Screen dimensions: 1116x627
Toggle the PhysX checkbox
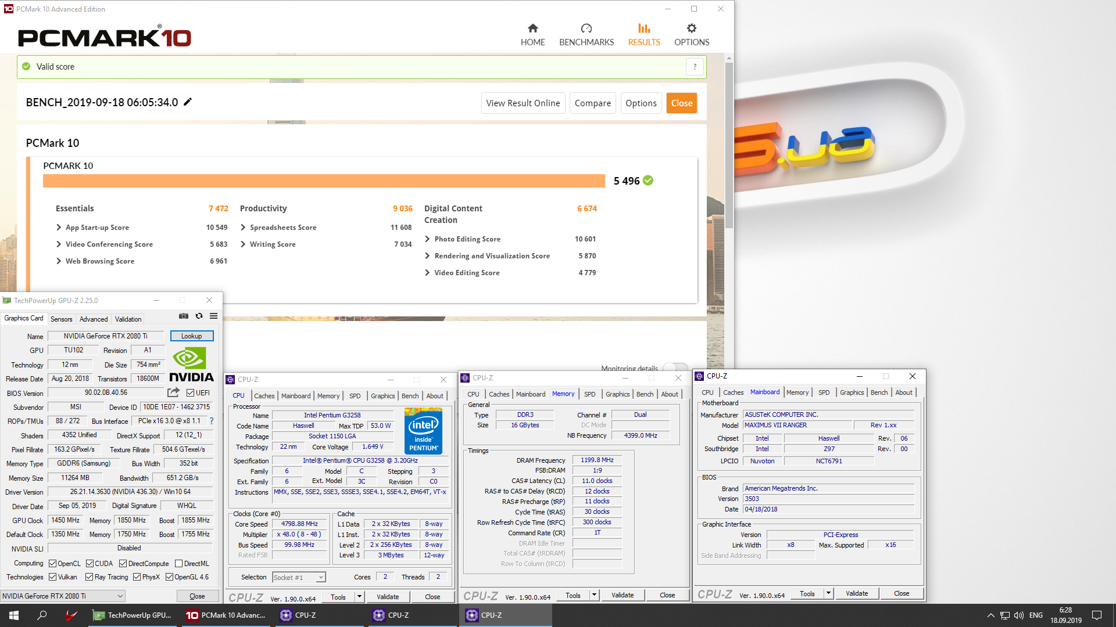point(137,577)
